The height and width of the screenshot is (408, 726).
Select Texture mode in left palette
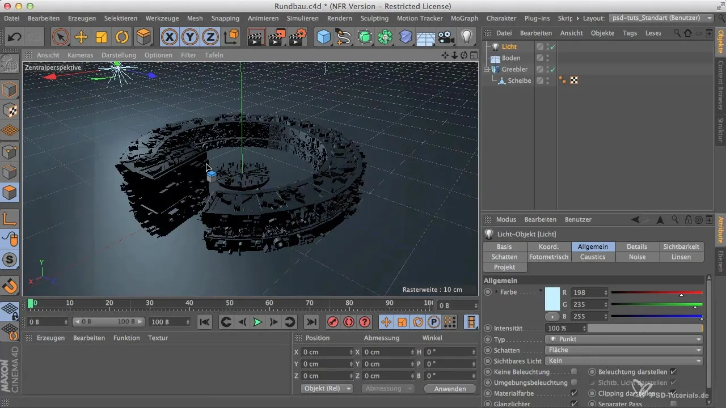[10, 110]
